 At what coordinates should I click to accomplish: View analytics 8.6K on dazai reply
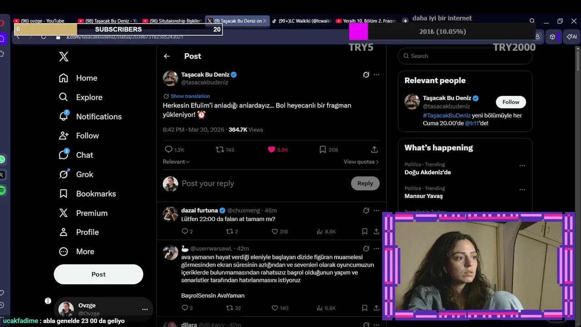(326, 232)
